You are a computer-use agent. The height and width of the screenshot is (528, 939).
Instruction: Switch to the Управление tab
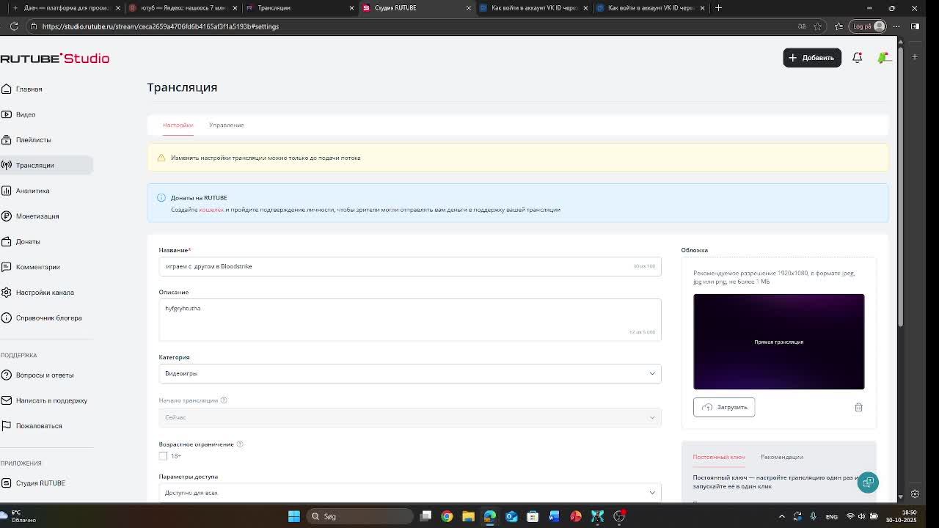226,125
